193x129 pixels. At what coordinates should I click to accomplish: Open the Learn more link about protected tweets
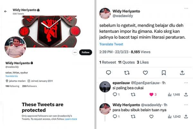click(x=71, y=119)
